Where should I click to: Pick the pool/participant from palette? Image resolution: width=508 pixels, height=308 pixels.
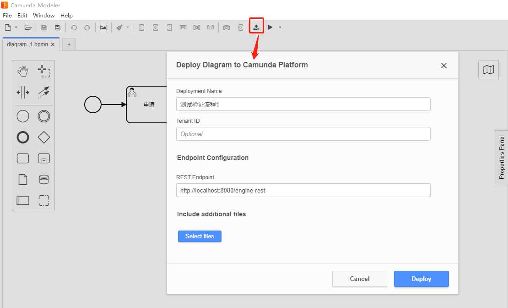pos(23,201)
